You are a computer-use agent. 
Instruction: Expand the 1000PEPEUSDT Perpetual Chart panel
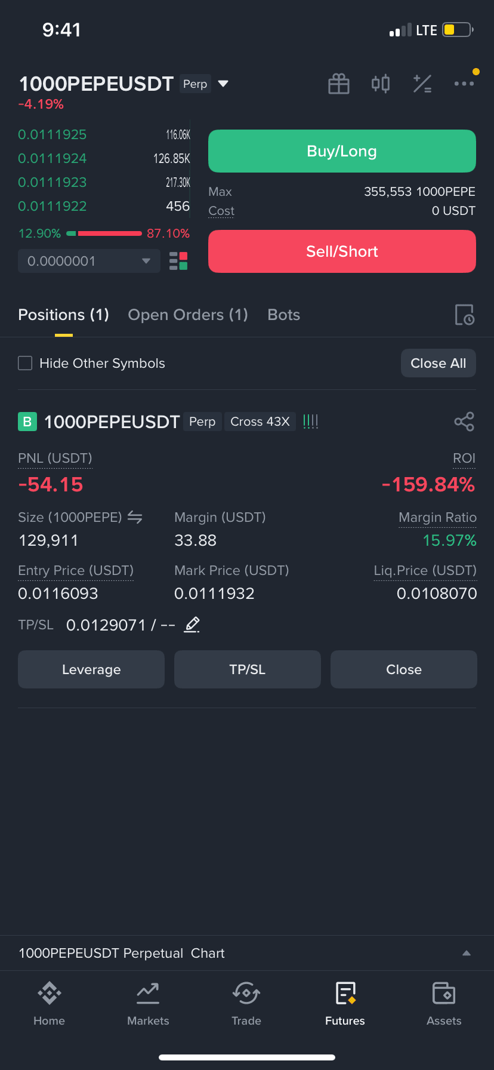247,953
